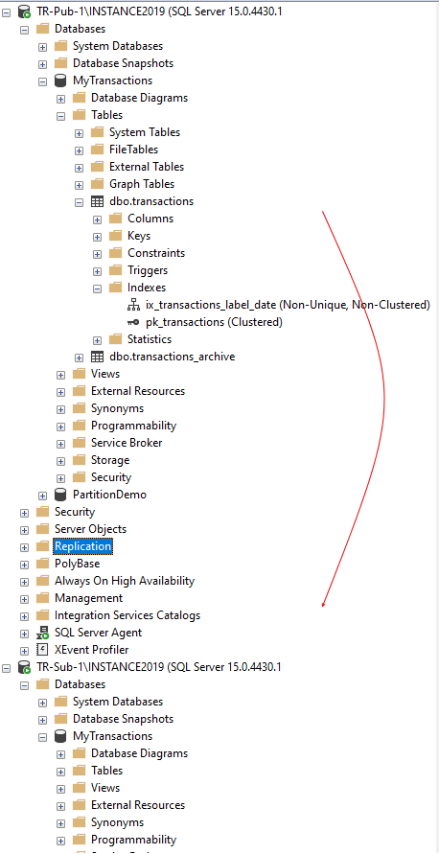Select the Service Broker folder

pyautogui.click(x=127, y=443)
